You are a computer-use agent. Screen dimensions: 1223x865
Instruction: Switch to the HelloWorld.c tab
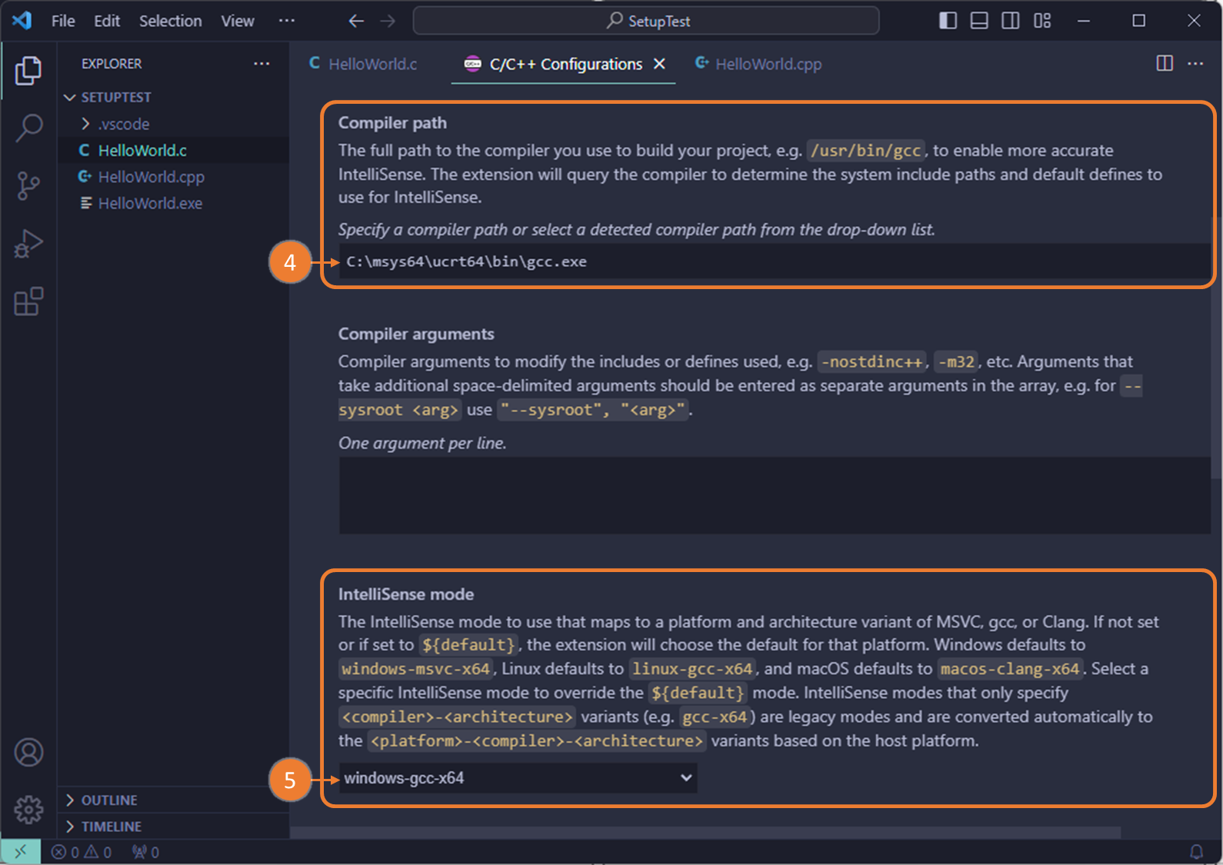(363, 64)
